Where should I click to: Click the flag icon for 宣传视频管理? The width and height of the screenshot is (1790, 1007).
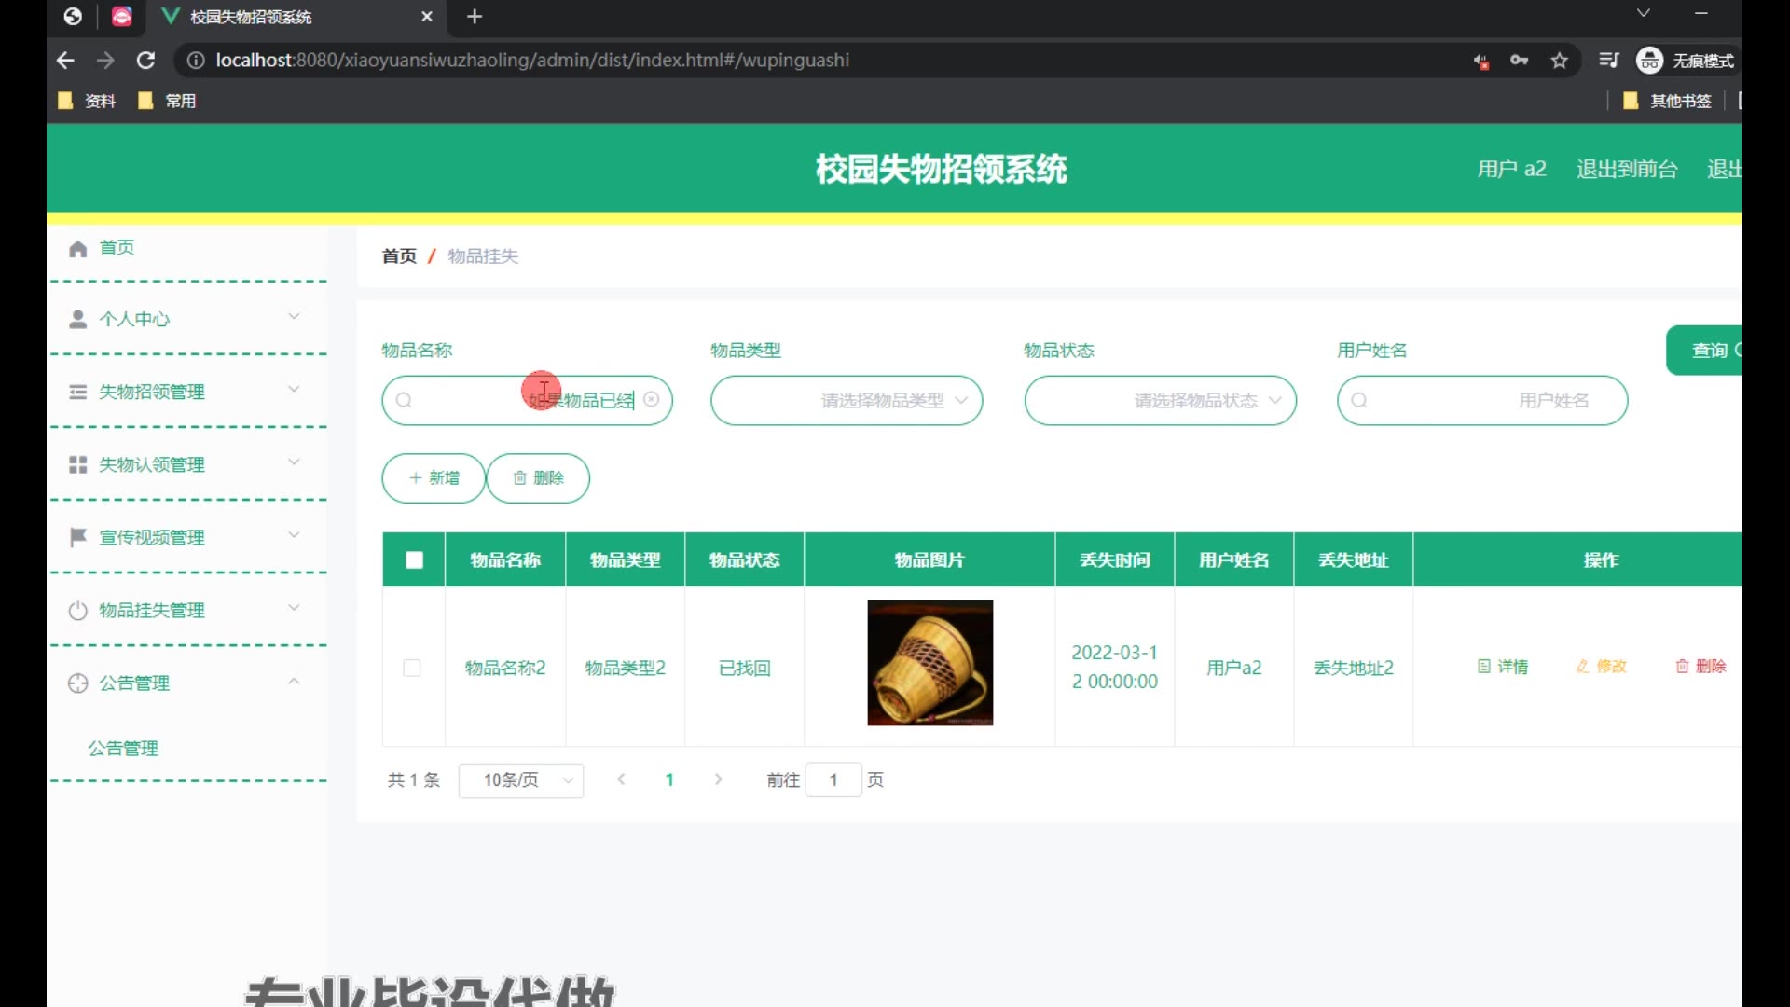77,537
